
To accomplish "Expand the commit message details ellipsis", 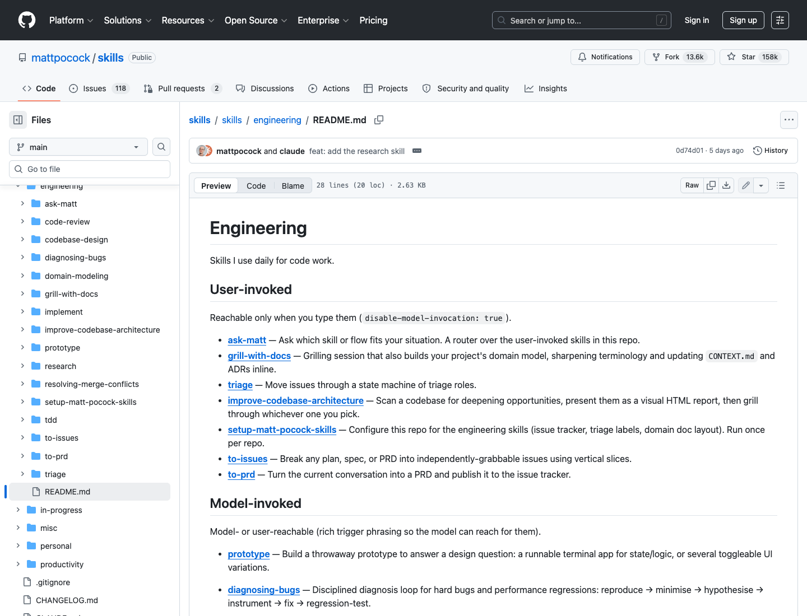I will [x=417, y=151].
